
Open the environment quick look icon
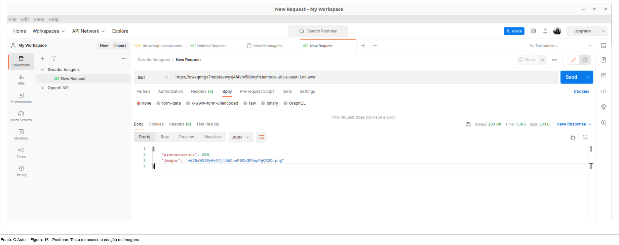tap(604, 46)
